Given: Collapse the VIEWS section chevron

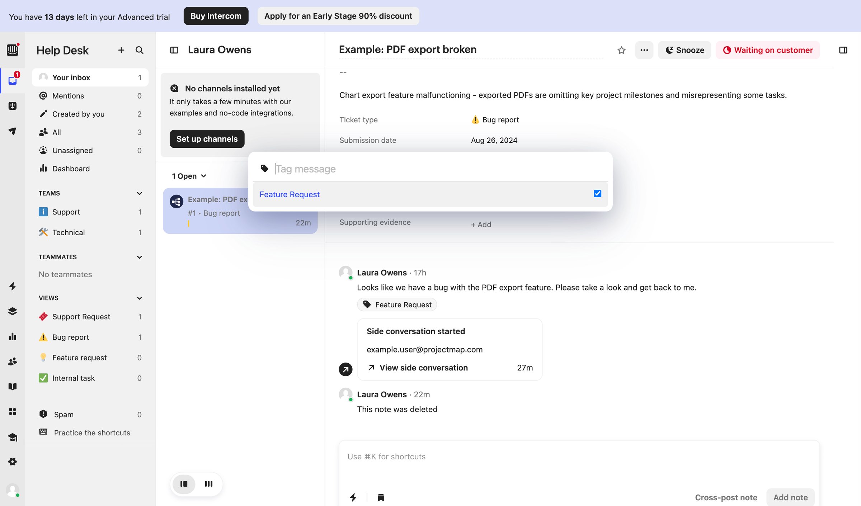Looking at the screenshot, I should (140, 298).
